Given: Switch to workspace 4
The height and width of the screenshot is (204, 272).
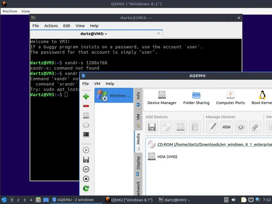Looking at the screenshot, I should pyautogui.click(x=31, y=200).
